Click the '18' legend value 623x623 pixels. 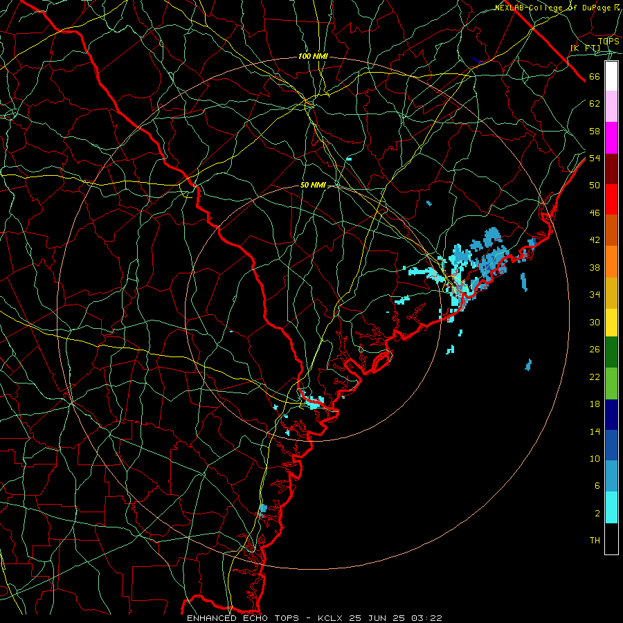pyautogui.click(x=595, y=404)
